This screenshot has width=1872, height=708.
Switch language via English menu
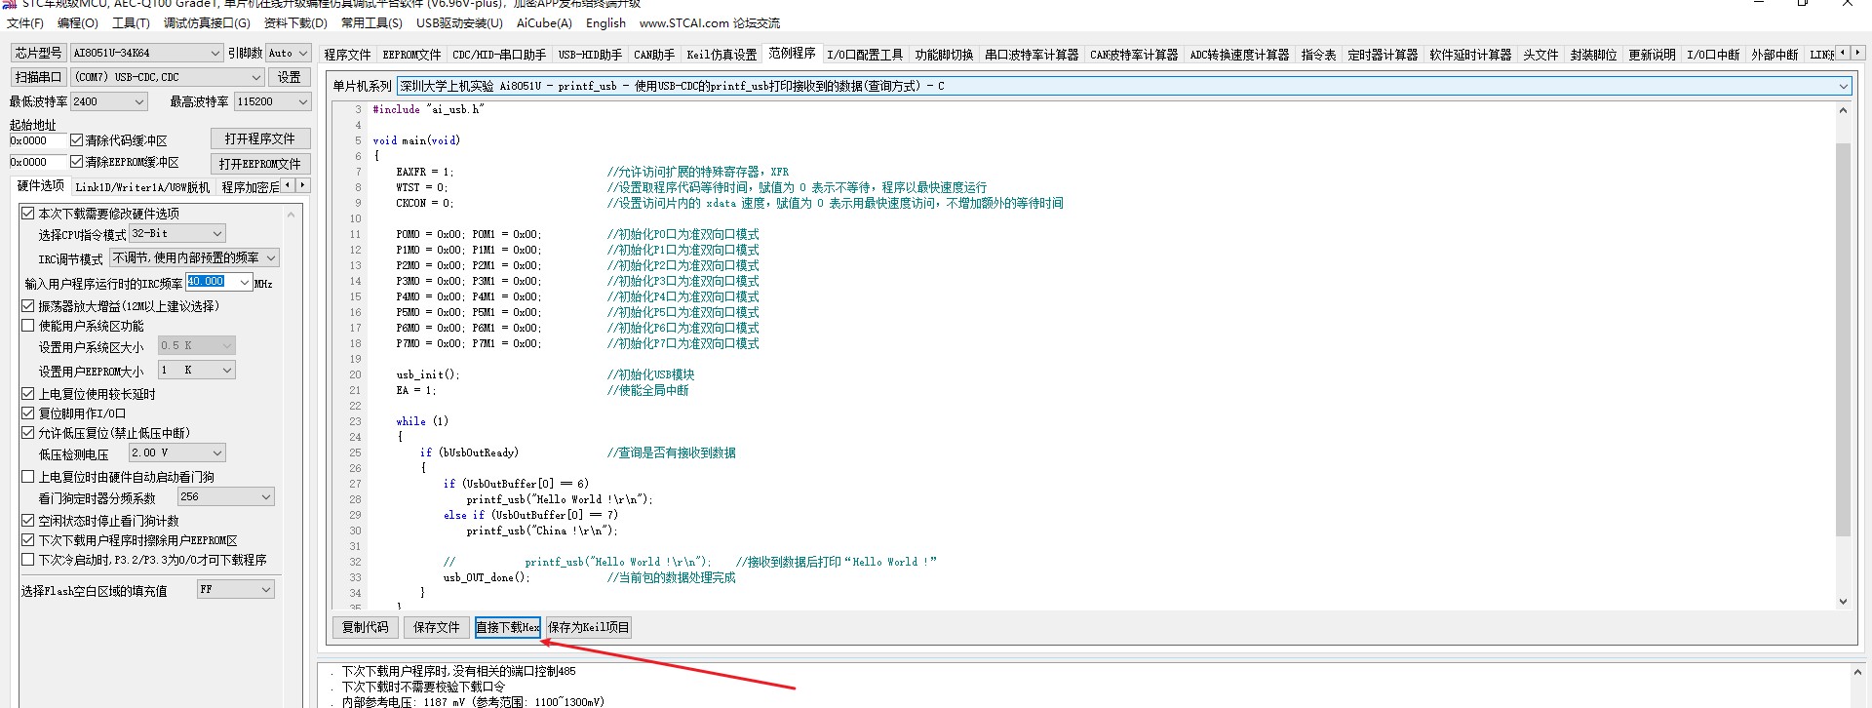click(605, 22)
